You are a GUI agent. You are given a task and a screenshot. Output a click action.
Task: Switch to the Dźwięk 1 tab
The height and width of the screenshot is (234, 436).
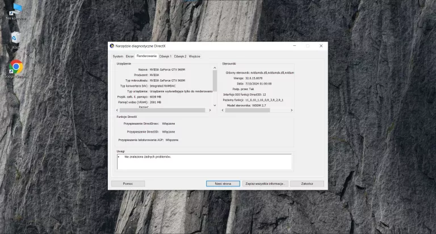pyautogui.click(x=165, y=57)
